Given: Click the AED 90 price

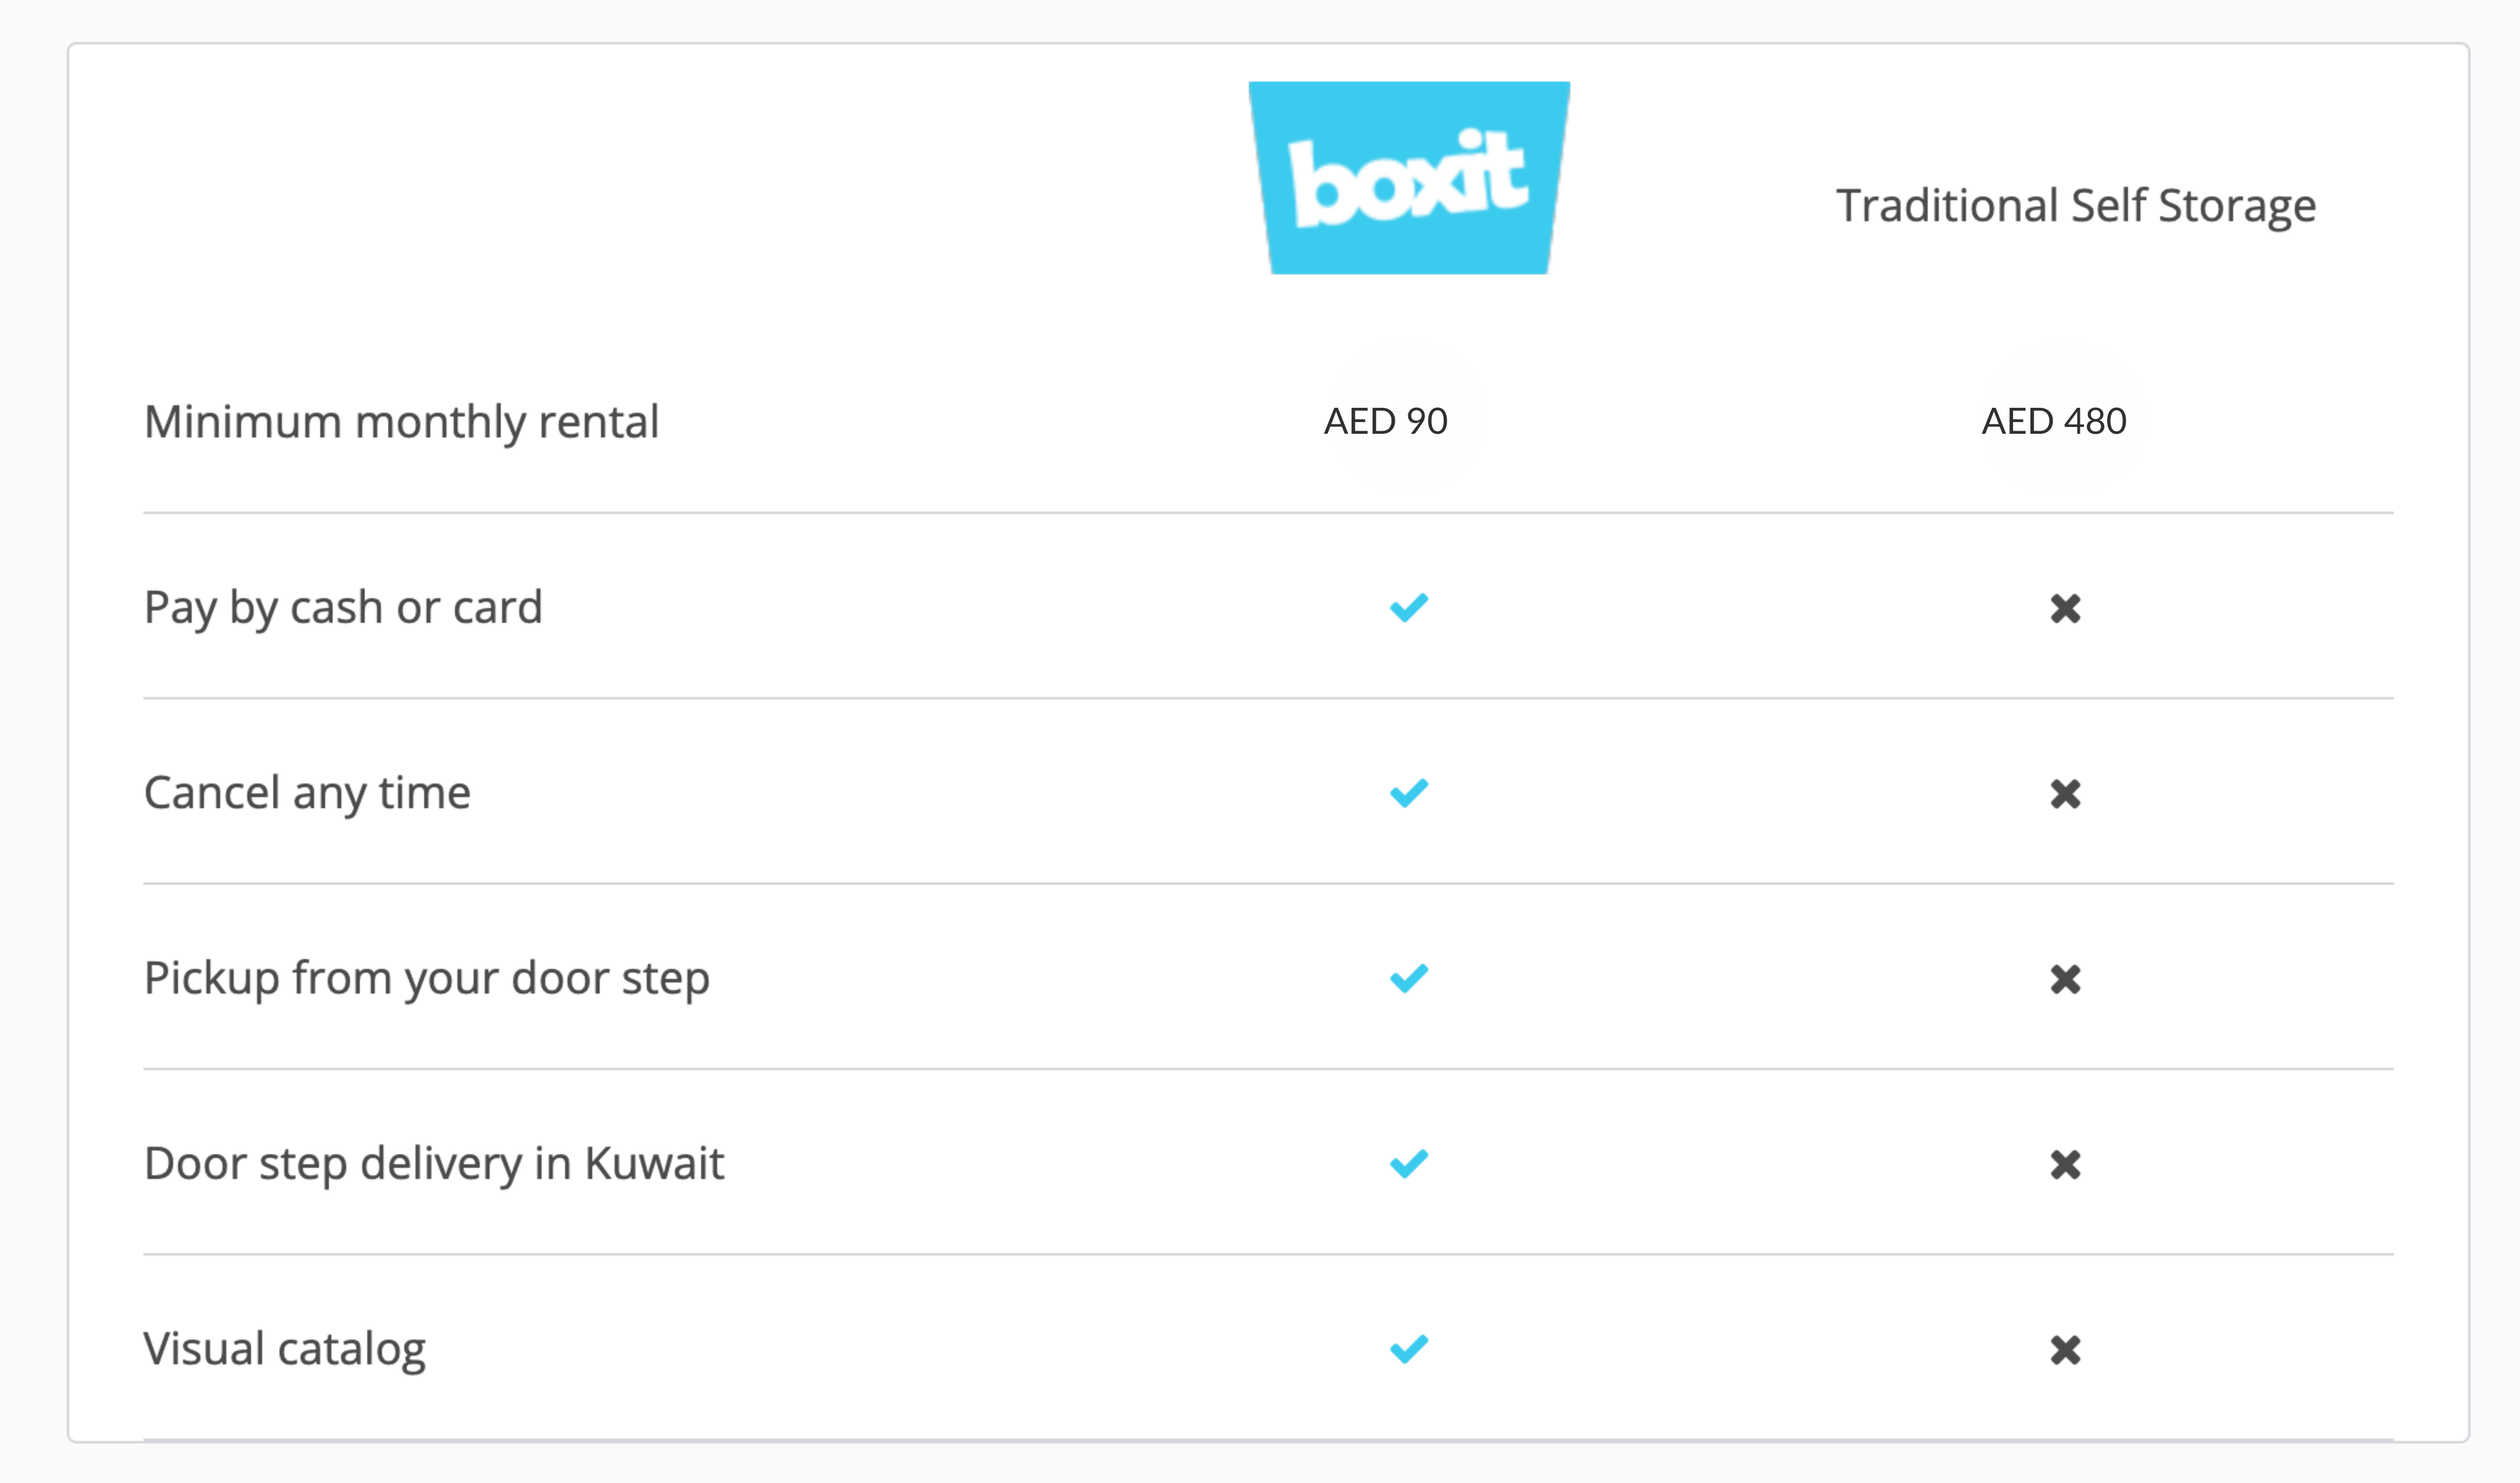Looking at the screenshot, I should pos(1386,421).
